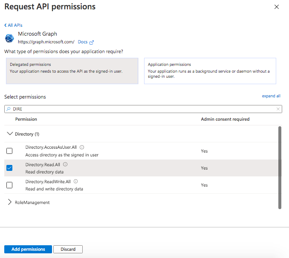This screenshot has height=258, width=289.
Task: Collapse the Directory (1) group
Action: click(9, 133)
